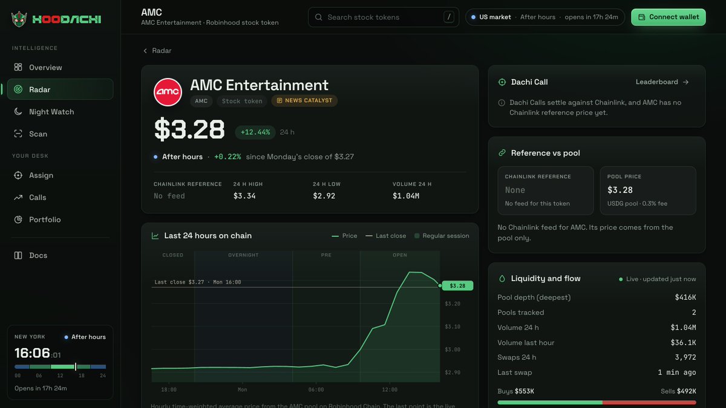Click the 24 H HIGH value $3.34
Screen dimensions: 726x408
(244, 196)
